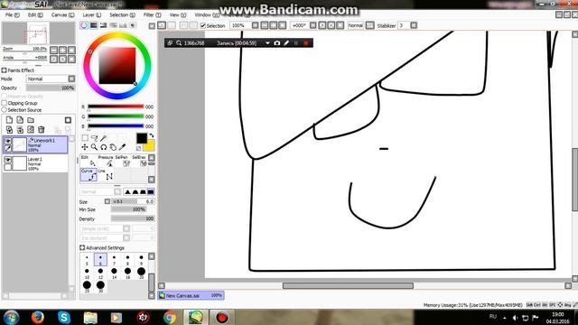Screen dimensions: 578x325
Task: Create a new layer folder
Action: coord(31,120)
